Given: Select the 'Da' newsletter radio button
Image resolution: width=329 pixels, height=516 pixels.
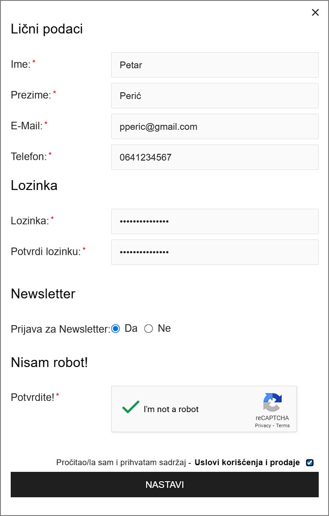Looking at the screenshot, I should [x=116, y=329].
